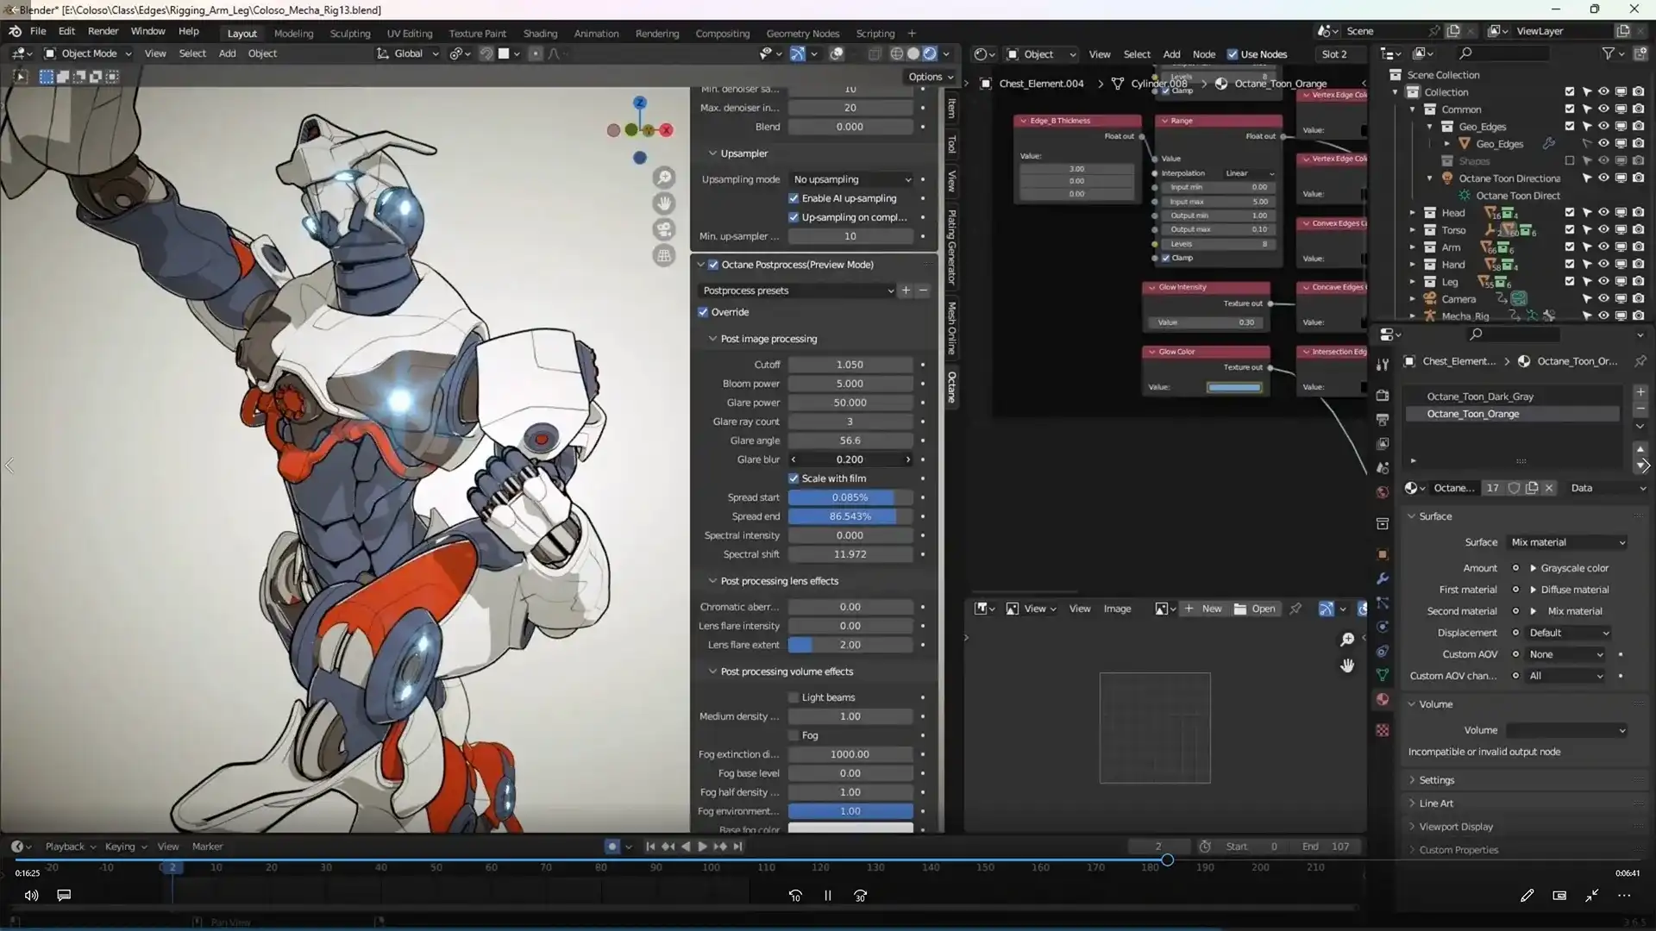This screenshot has width=1656, height=931.
Task: Select the Render Properties tab
Action: (x=1382, y=394)
